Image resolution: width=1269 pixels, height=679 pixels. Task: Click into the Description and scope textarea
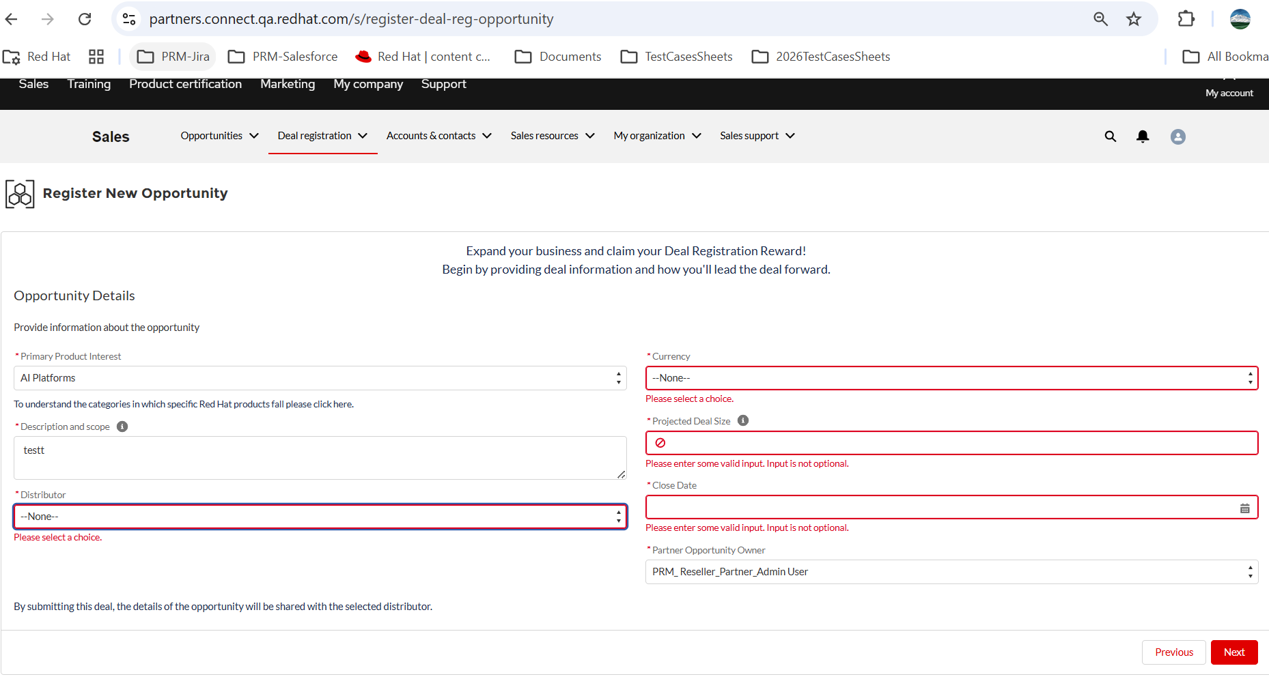pyautogui.click(x=320, y=458)
